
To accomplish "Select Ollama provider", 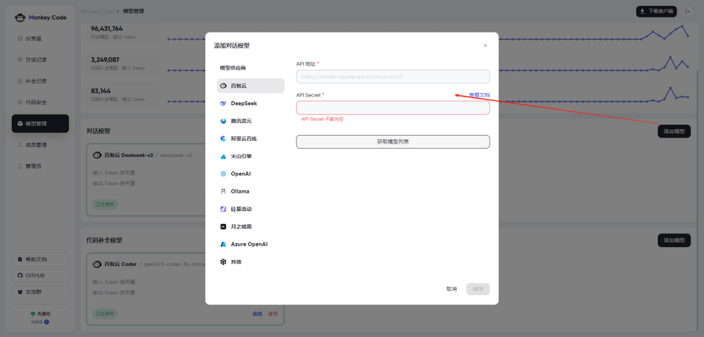I will tap(250, 191).
